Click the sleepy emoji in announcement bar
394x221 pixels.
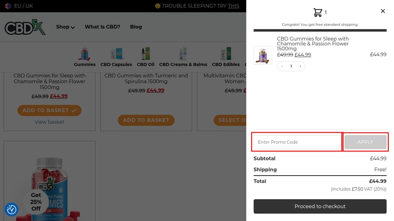coord(158,6)
